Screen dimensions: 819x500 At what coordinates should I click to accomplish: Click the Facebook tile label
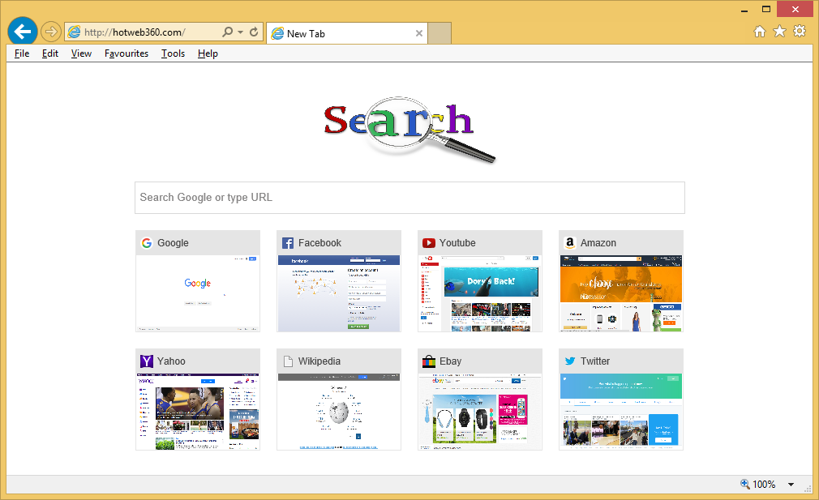pos(319,242)
